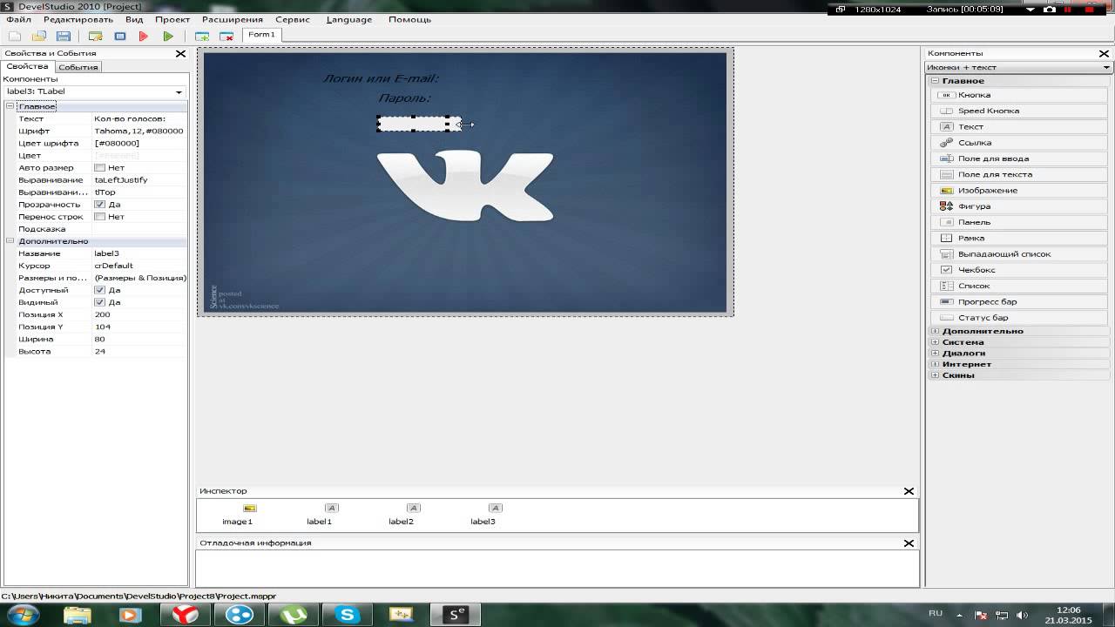Click the Stop (blue square) toolbar icon
This screenshot has width=1115, height=627.
120,36
